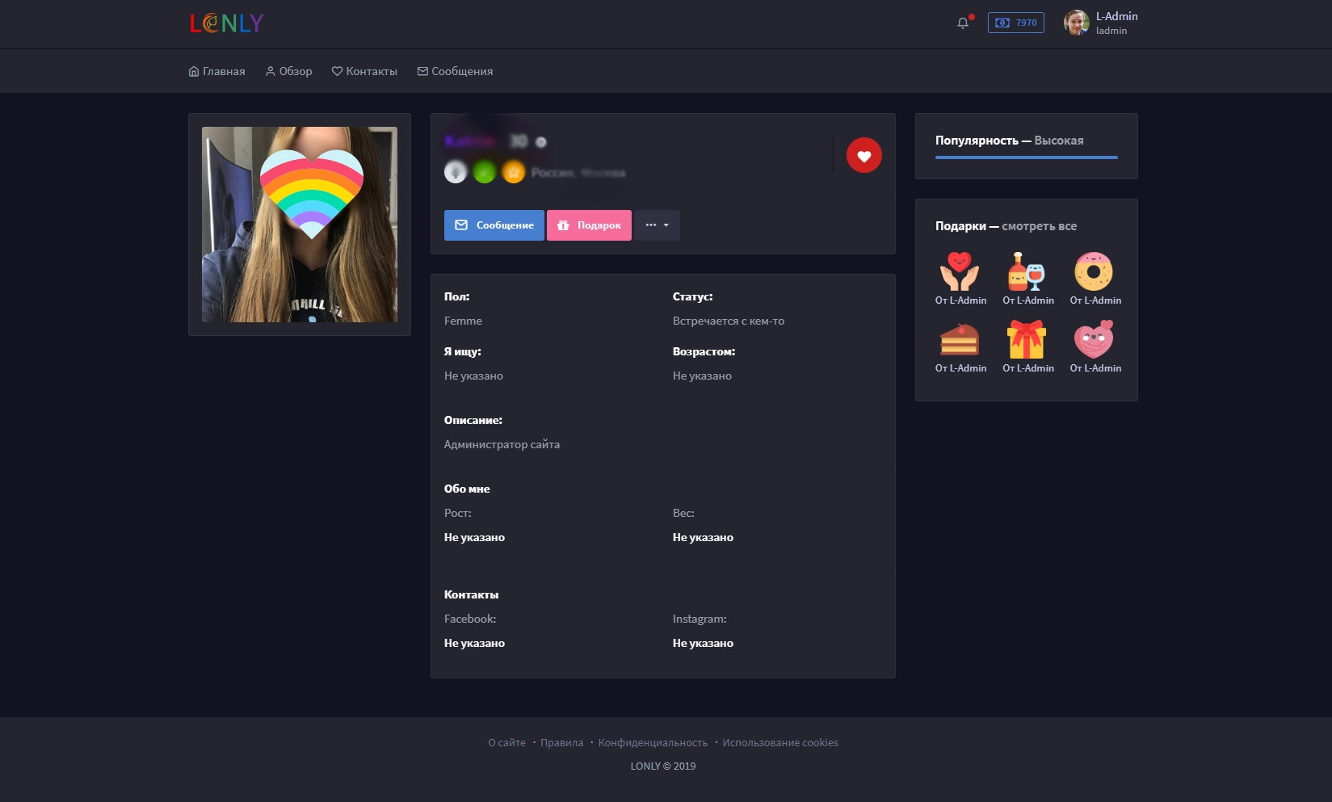Click the cake slice gift icon
Screen dimensions: 1332x802
click(x=960, y=339)
